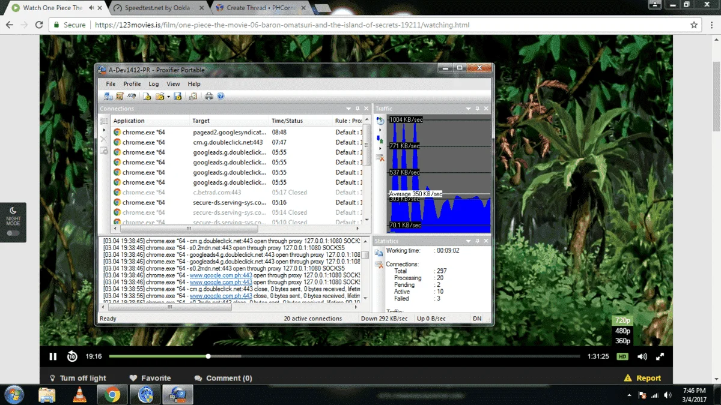Pin the Connections panel
This screenshot has height=405, width=721.
(357, 109)
